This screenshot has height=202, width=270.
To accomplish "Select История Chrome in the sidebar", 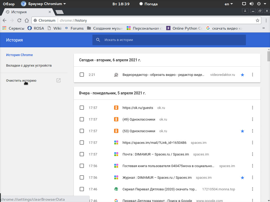I will (20, 55).
